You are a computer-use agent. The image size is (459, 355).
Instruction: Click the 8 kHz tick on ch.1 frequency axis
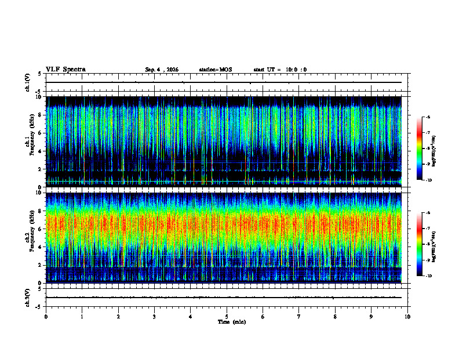point(42,115)
